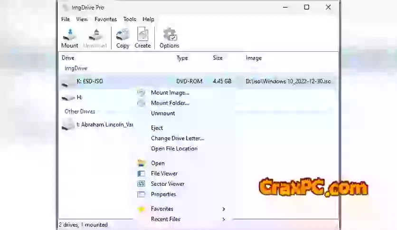This screenshot has width=397, height=230.
Task: Choose Change Drive Letter... option
Action: 177,138
